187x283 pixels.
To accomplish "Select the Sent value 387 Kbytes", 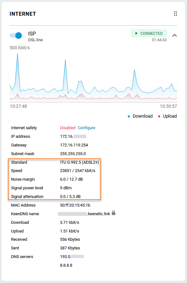I will 70,248.
